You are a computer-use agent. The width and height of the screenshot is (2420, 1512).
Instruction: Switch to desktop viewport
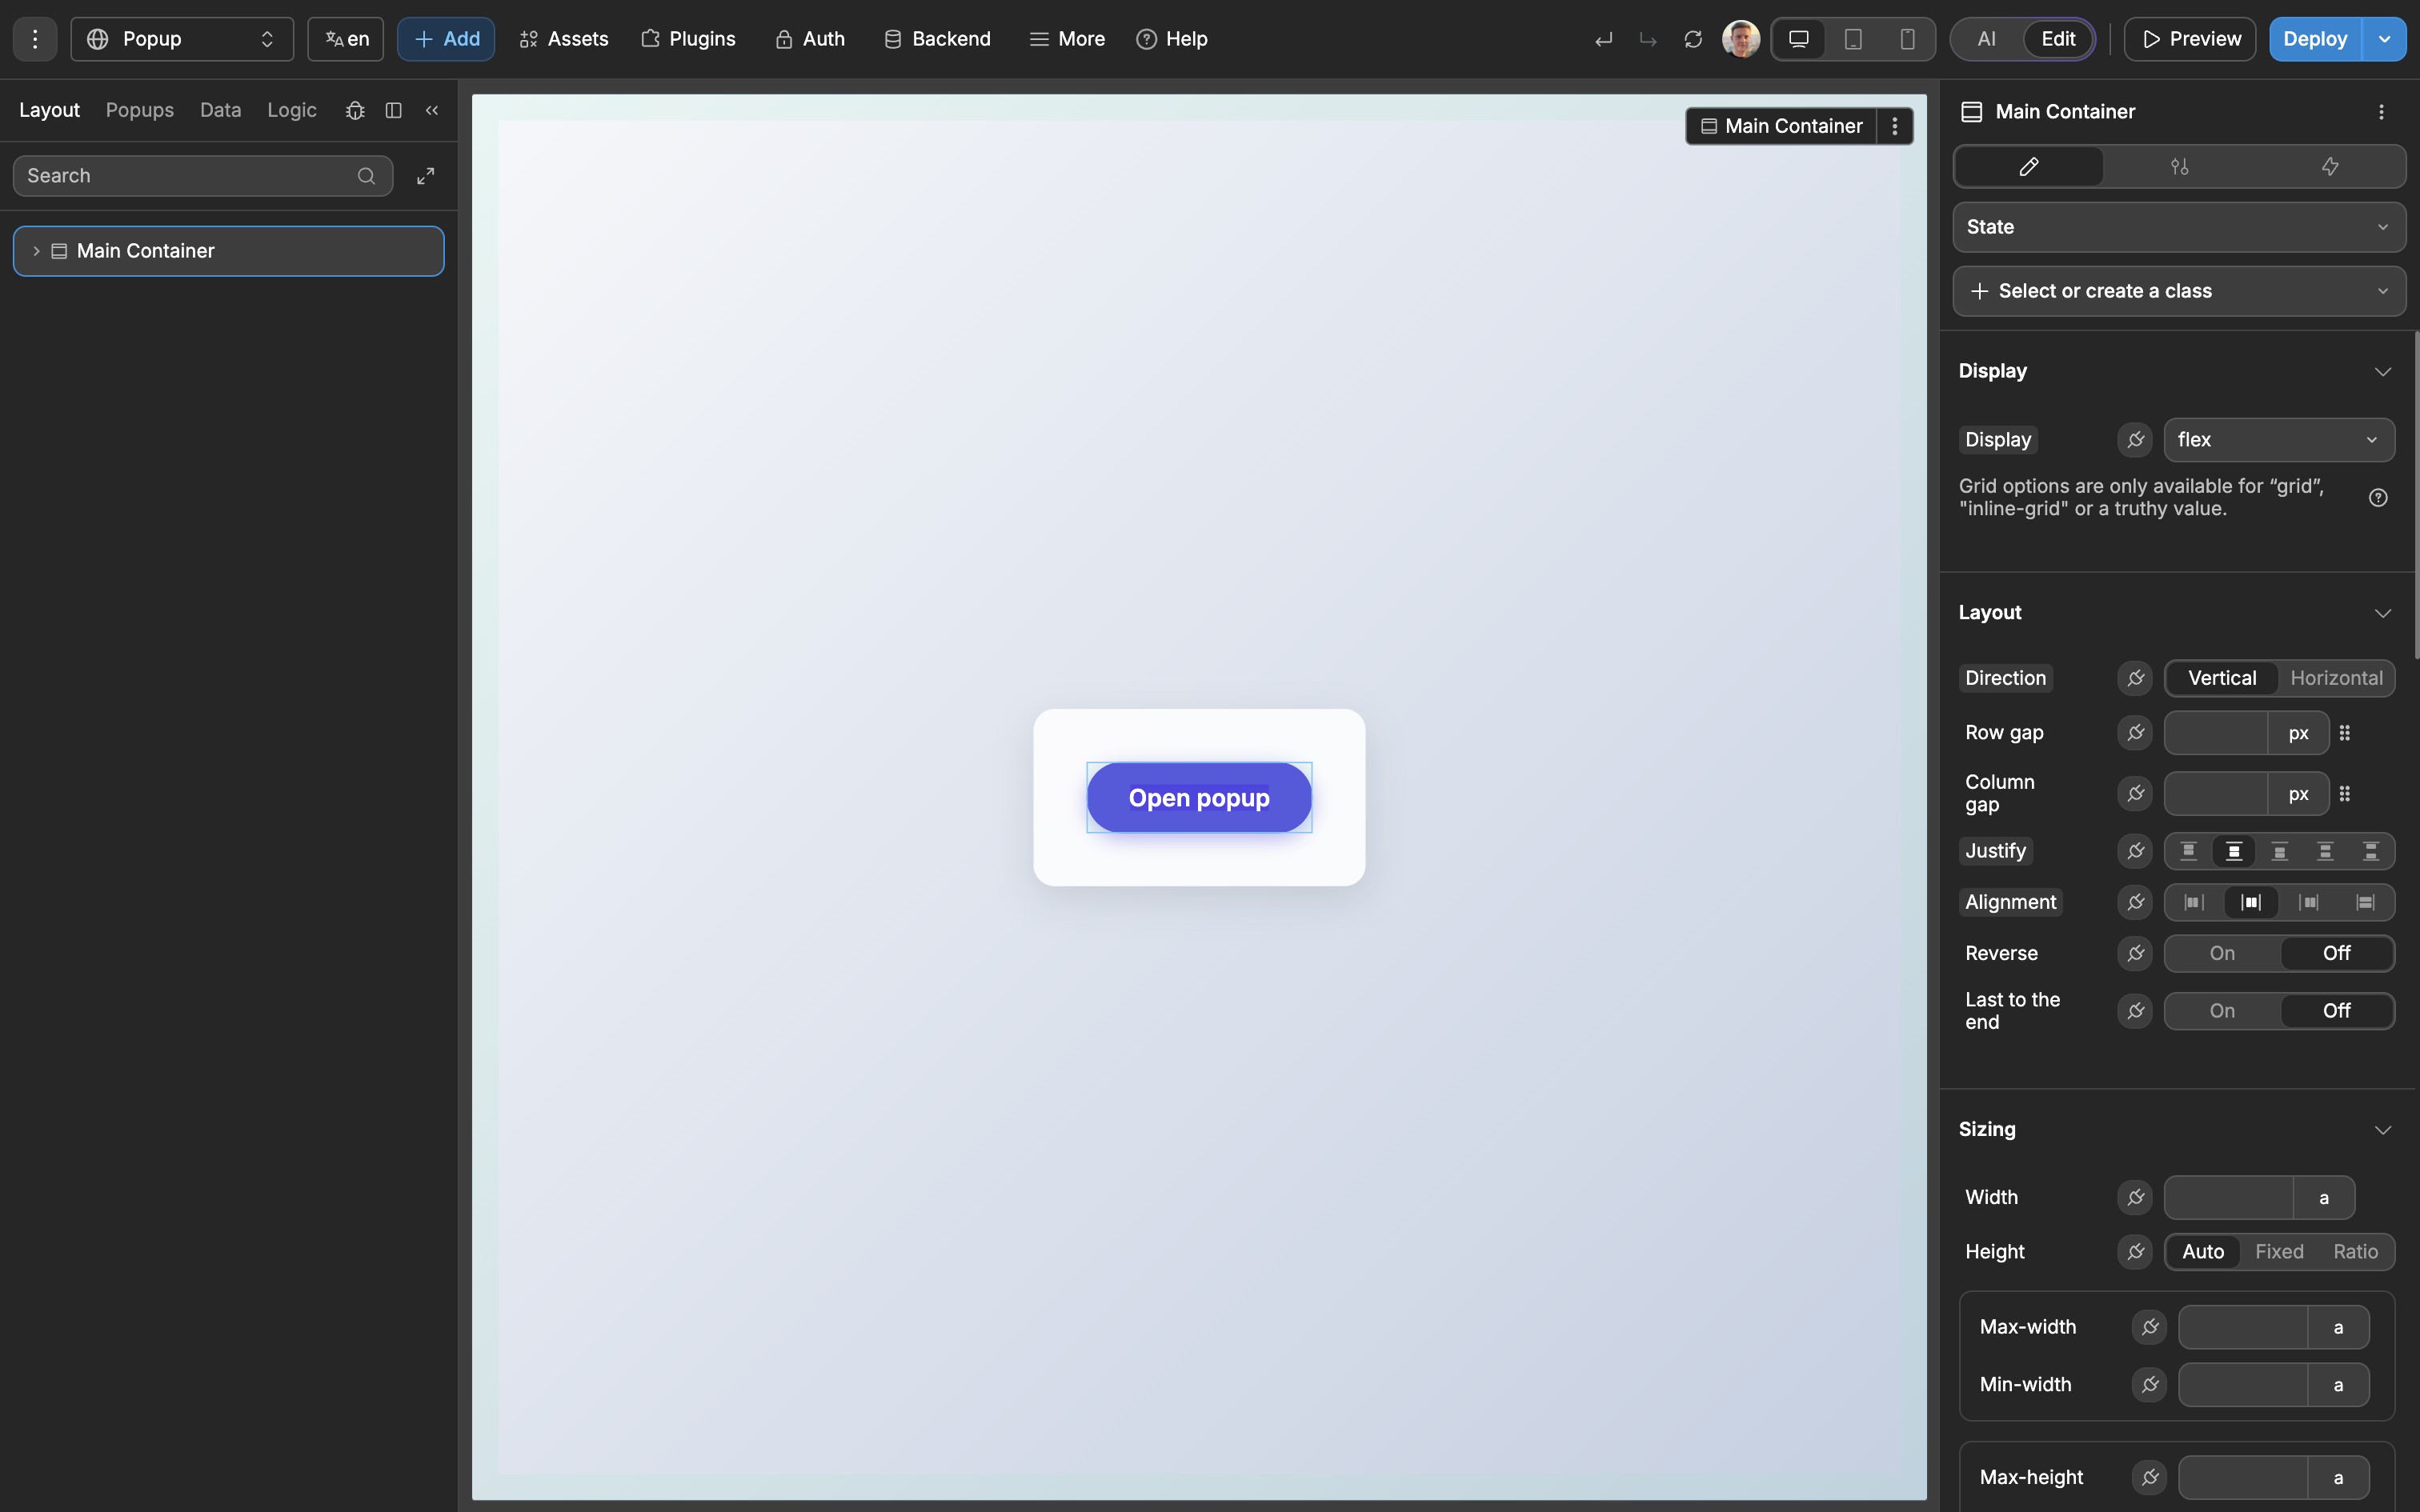coord(1799,39)
